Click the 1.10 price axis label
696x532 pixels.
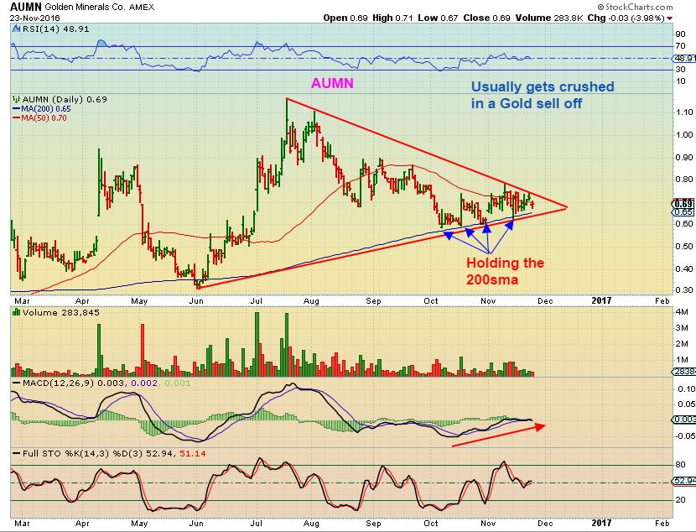click(683, 112)
